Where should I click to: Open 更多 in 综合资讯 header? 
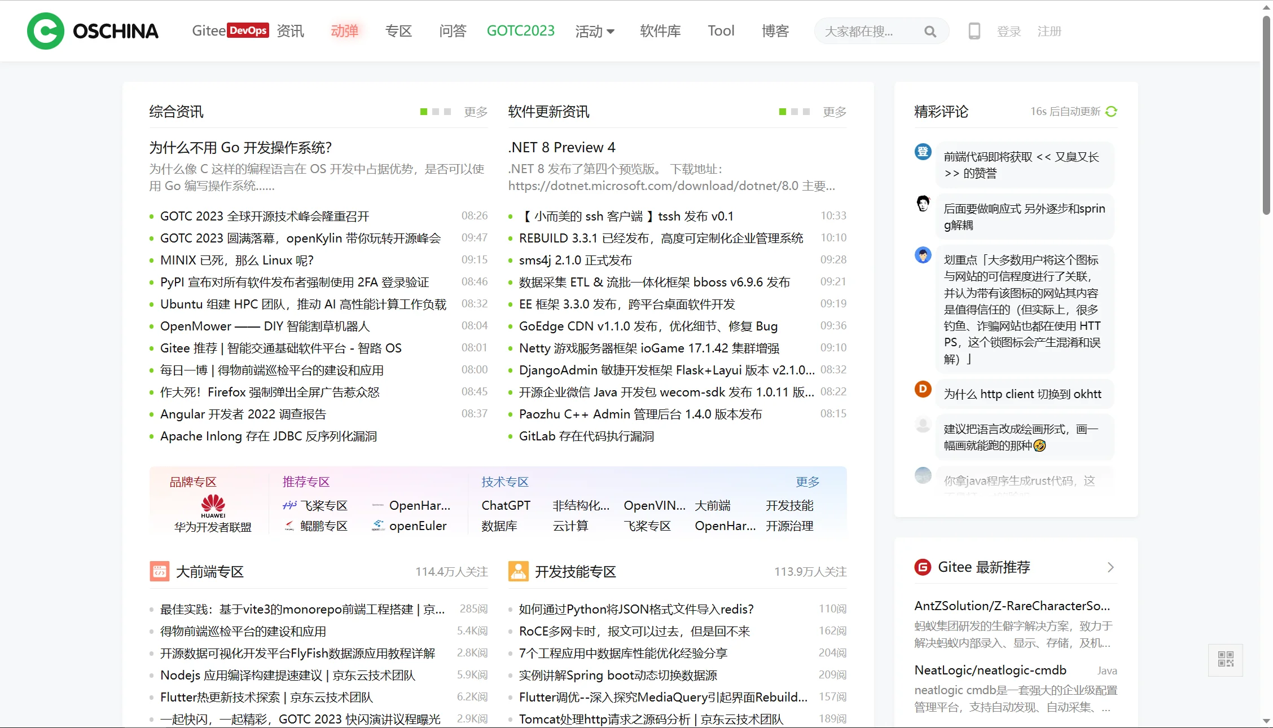tap(476, 112)
